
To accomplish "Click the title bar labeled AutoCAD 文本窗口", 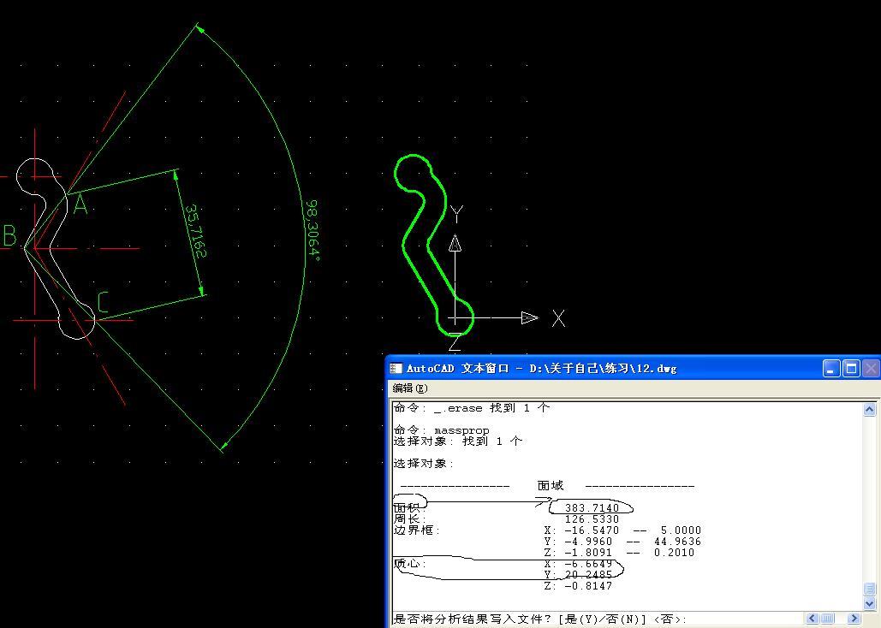I will tap(599, 368).
